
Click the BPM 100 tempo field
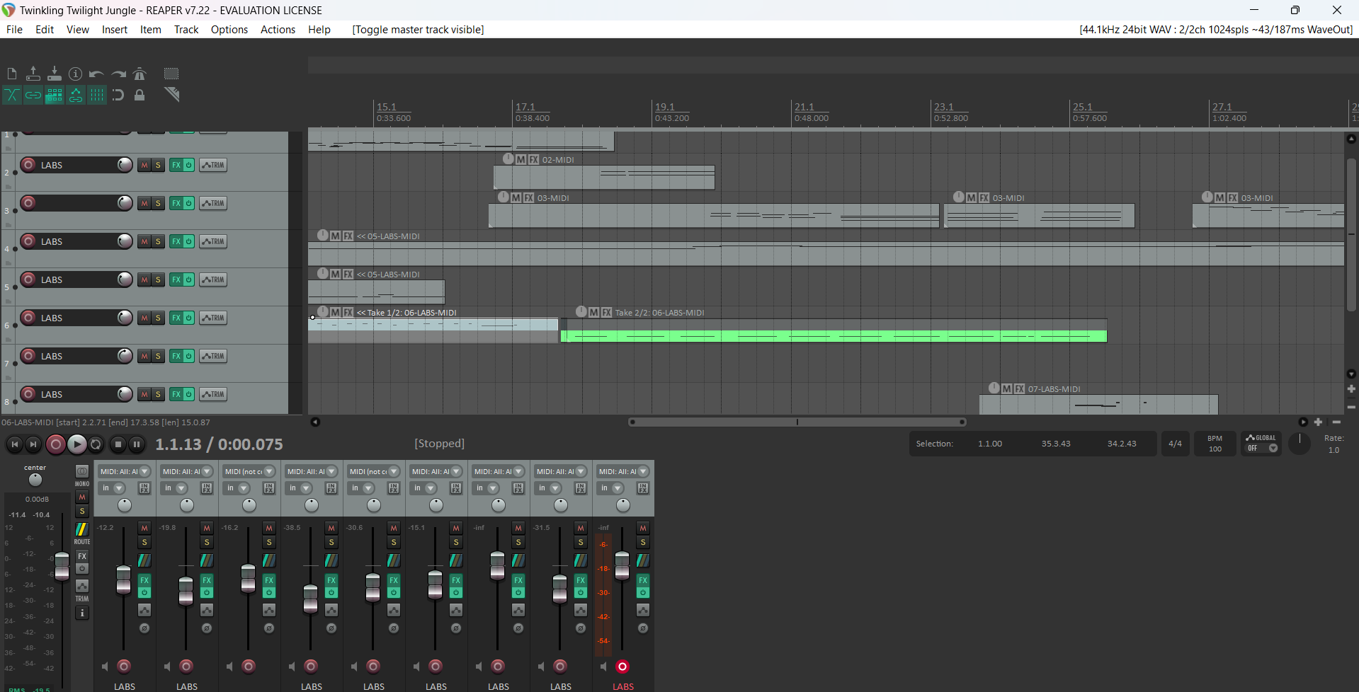1215,444
